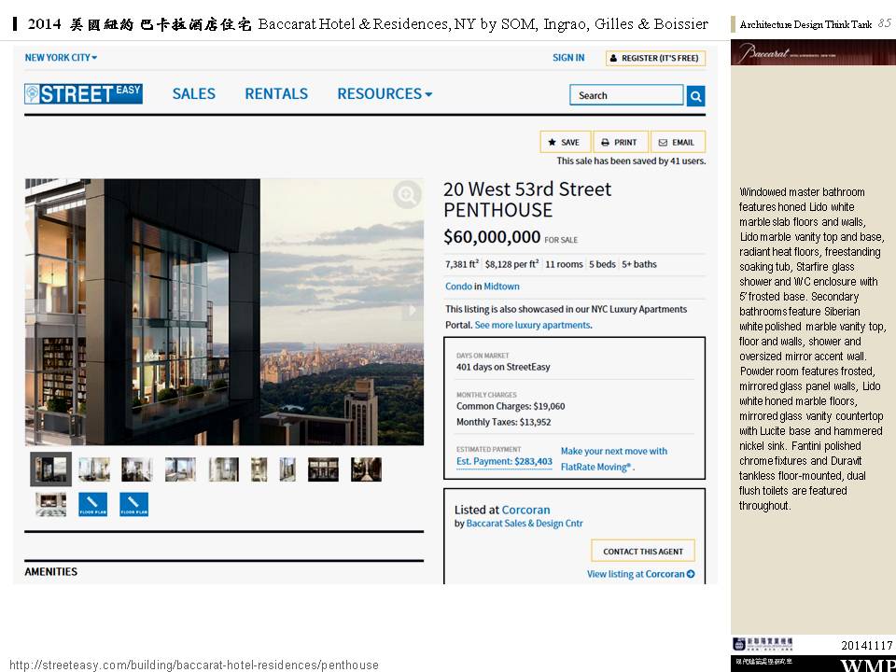
Task: Open the first Floor Plan icon
Action: [93, 504]
